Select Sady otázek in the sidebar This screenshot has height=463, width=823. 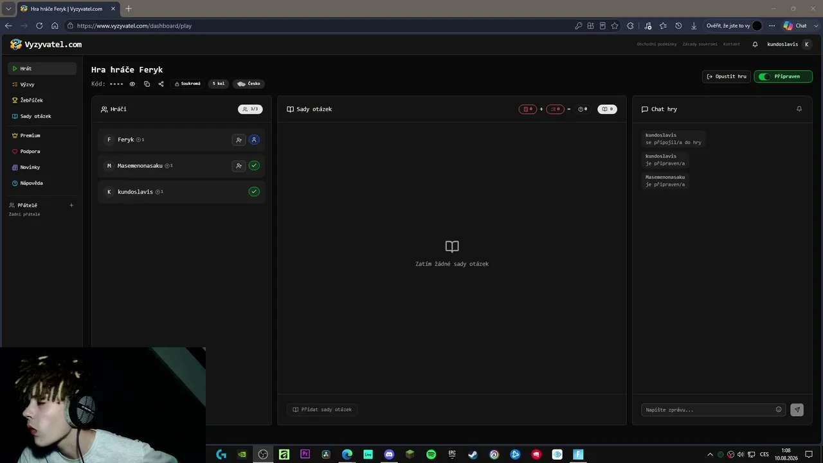pos(42,116)
